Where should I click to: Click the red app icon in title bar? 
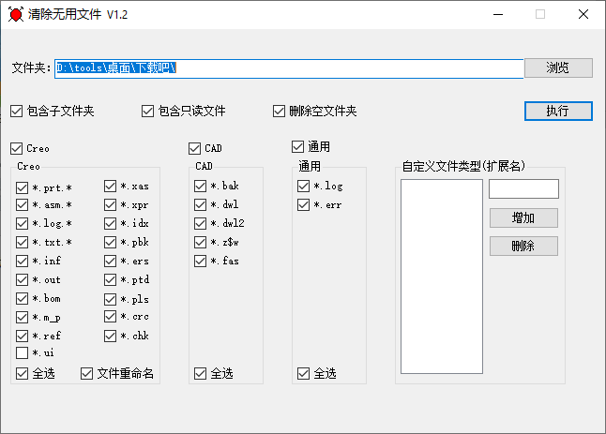point(15,14)
